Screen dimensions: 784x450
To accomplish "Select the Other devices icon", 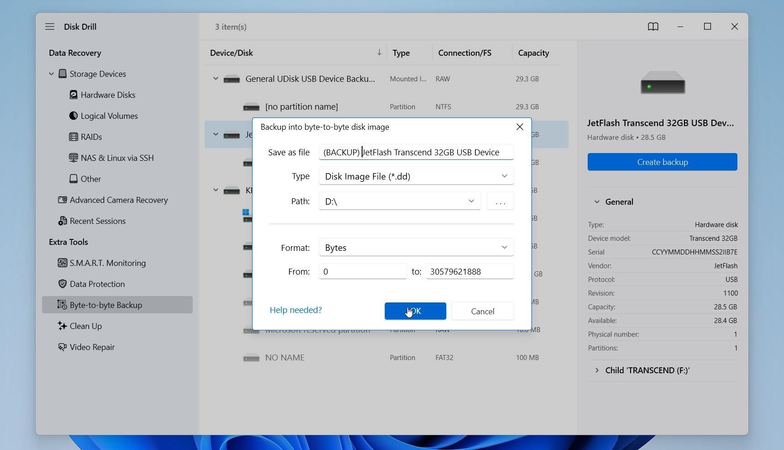I will click(73, 179).
